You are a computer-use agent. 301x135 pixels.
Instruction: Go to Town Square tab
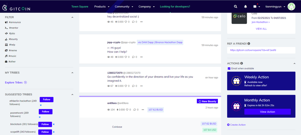pyautogui.click(x=80, y=7)
